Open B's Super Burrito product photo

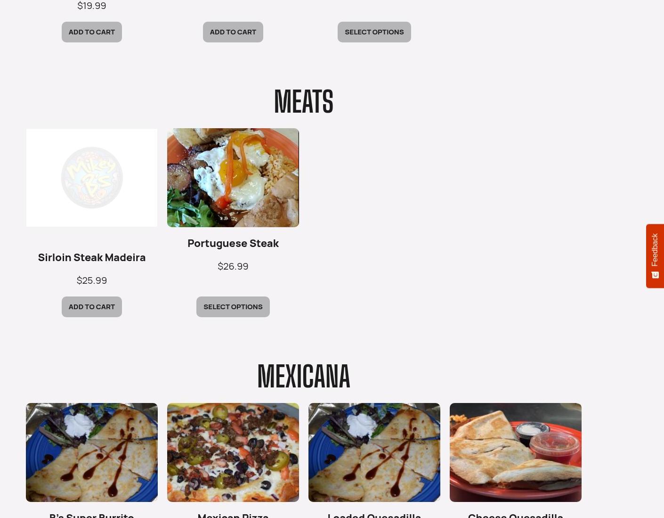click(92, 452)
